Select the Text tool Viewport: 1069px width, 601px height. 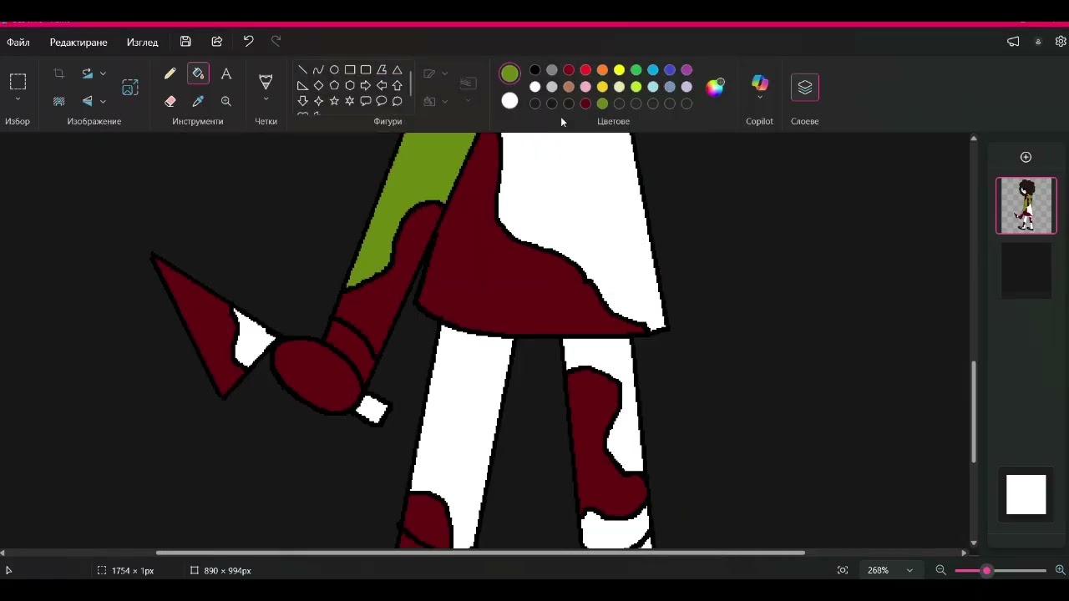point(225,74)
